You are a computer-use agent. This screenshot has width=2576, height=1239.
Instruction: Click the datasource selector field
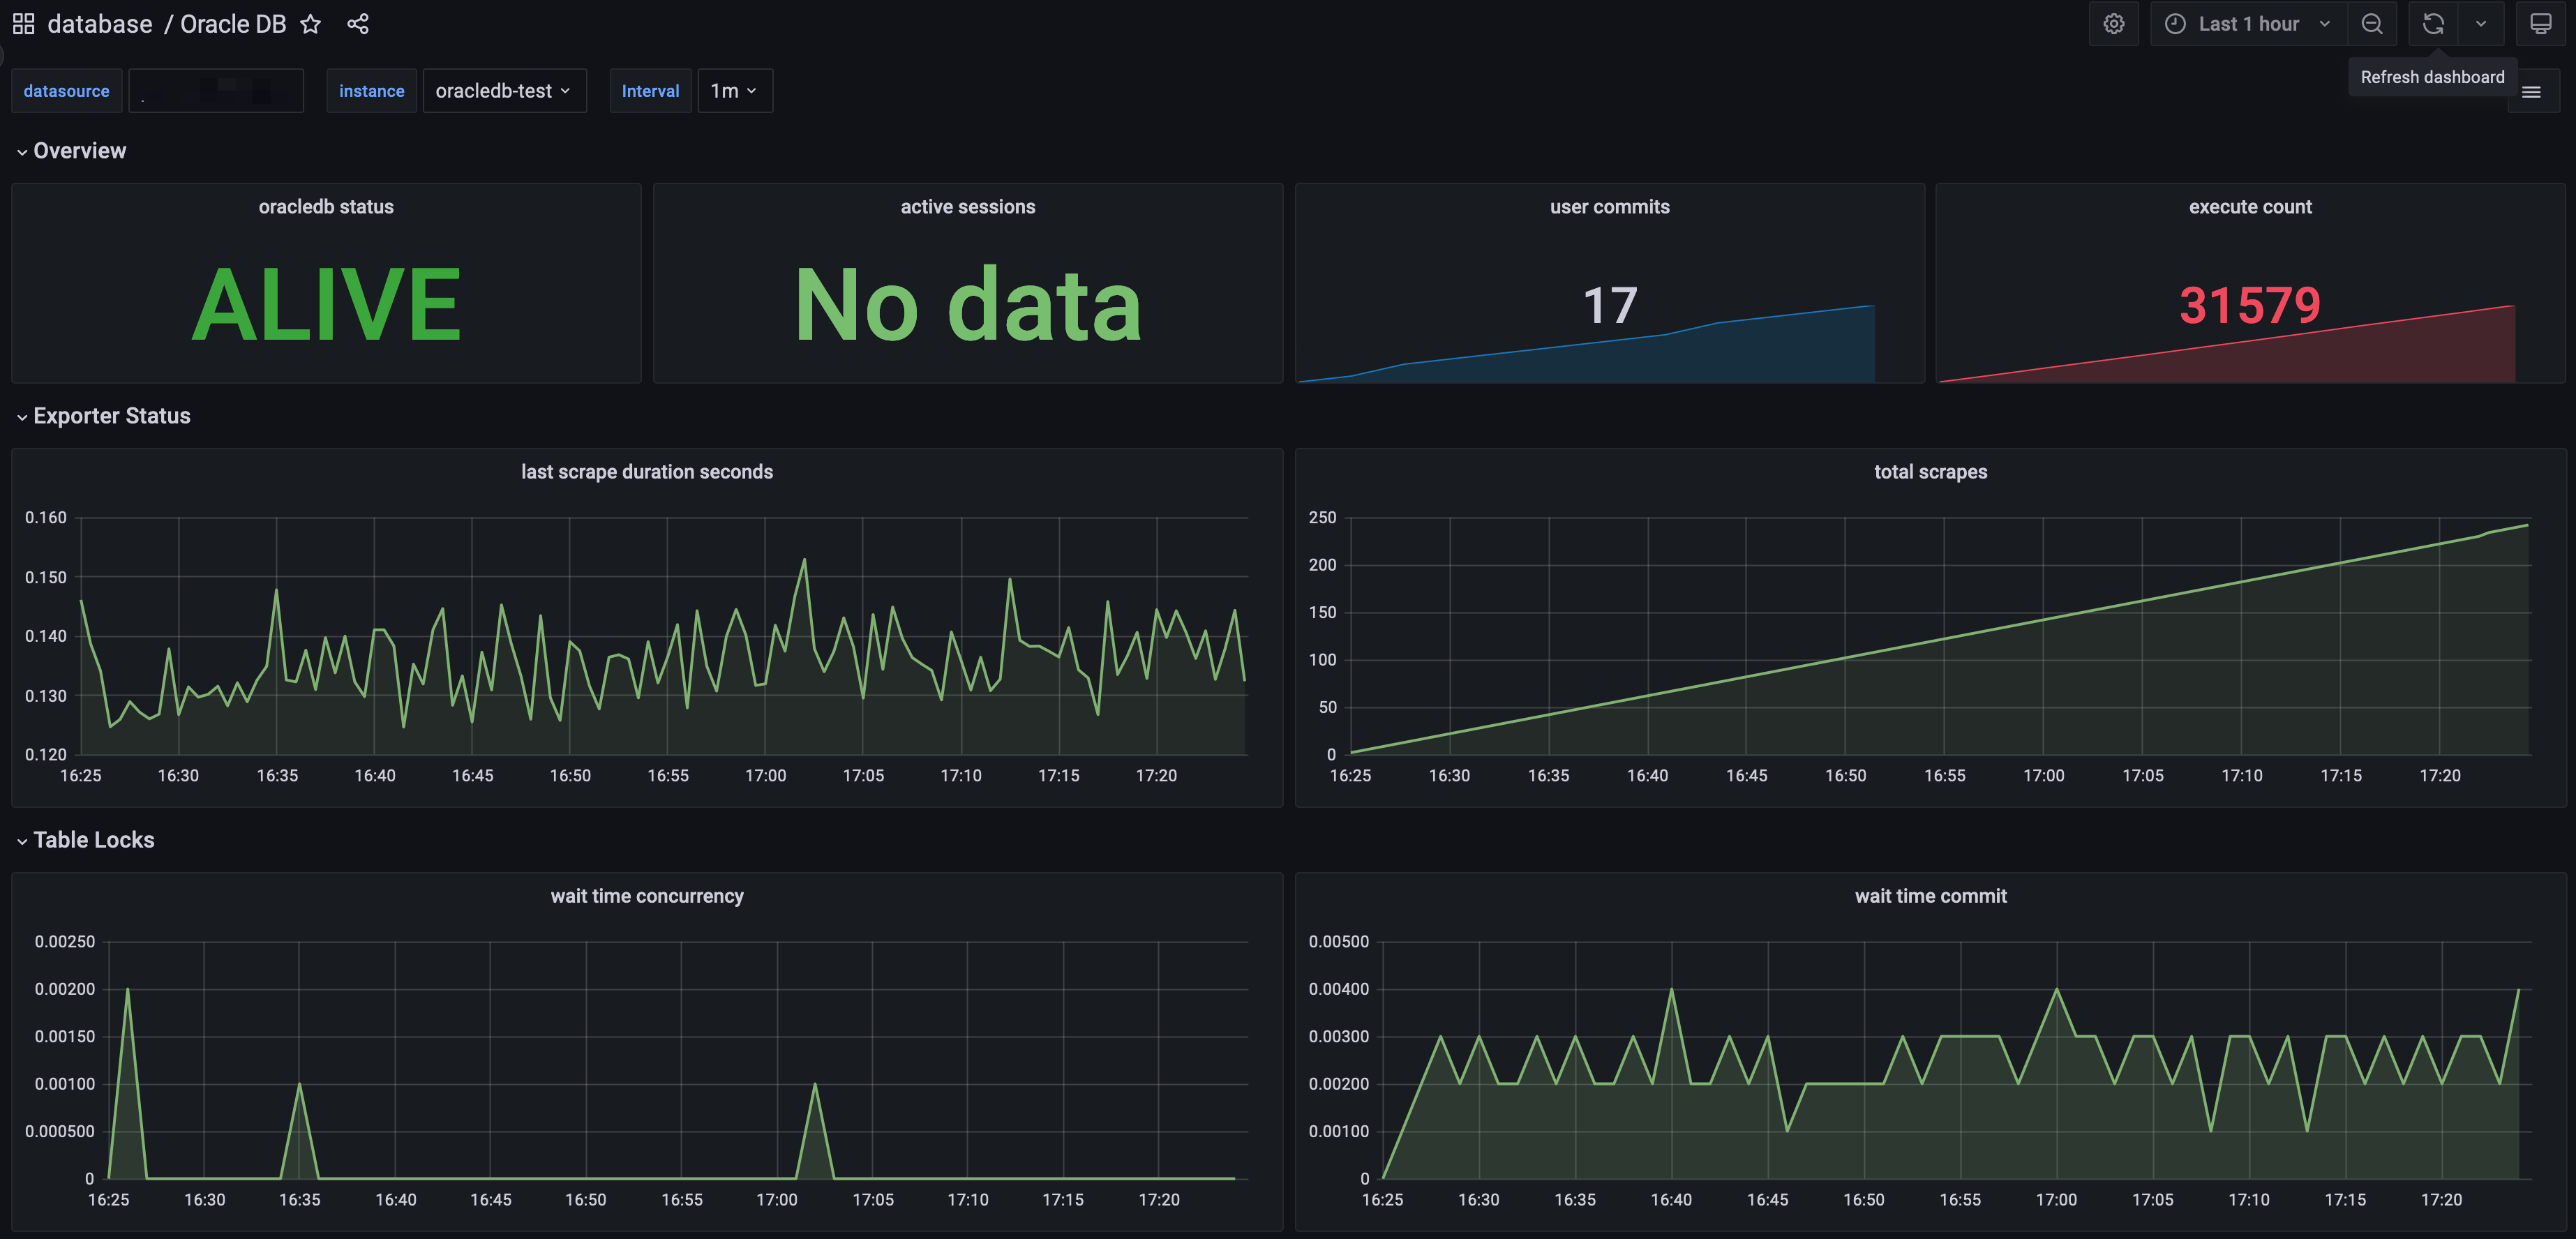216,91
